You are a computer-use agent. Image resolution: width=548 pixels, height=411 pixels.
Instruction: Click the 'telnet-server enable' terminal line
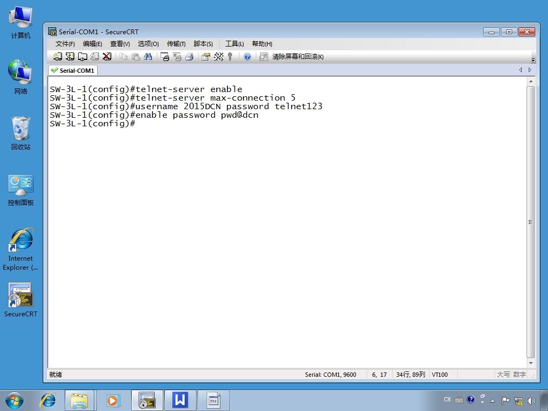coord(146,89)
